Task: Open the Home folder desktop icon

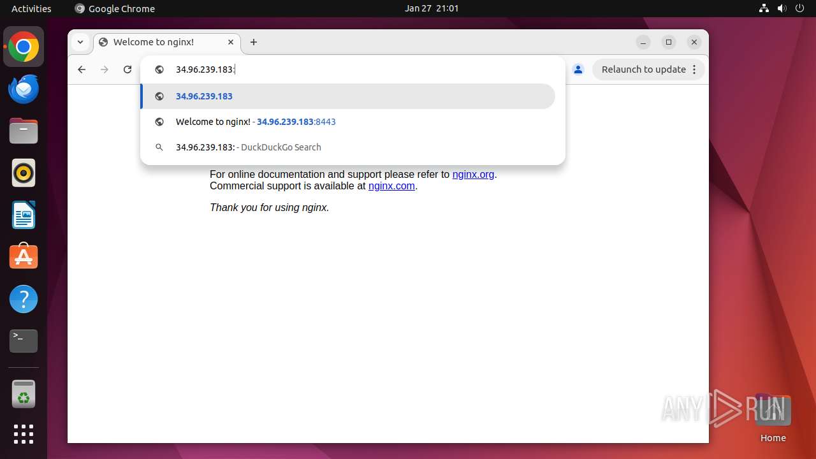Action: tap(773, 418)
